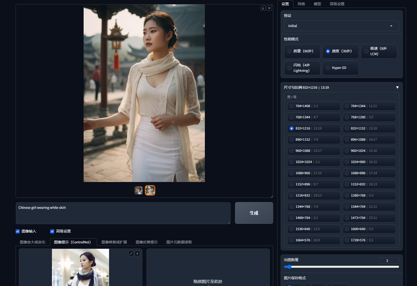This screenshot has height=286, width=417.
Task: Close the gallery preview
Action: (269, 8)
